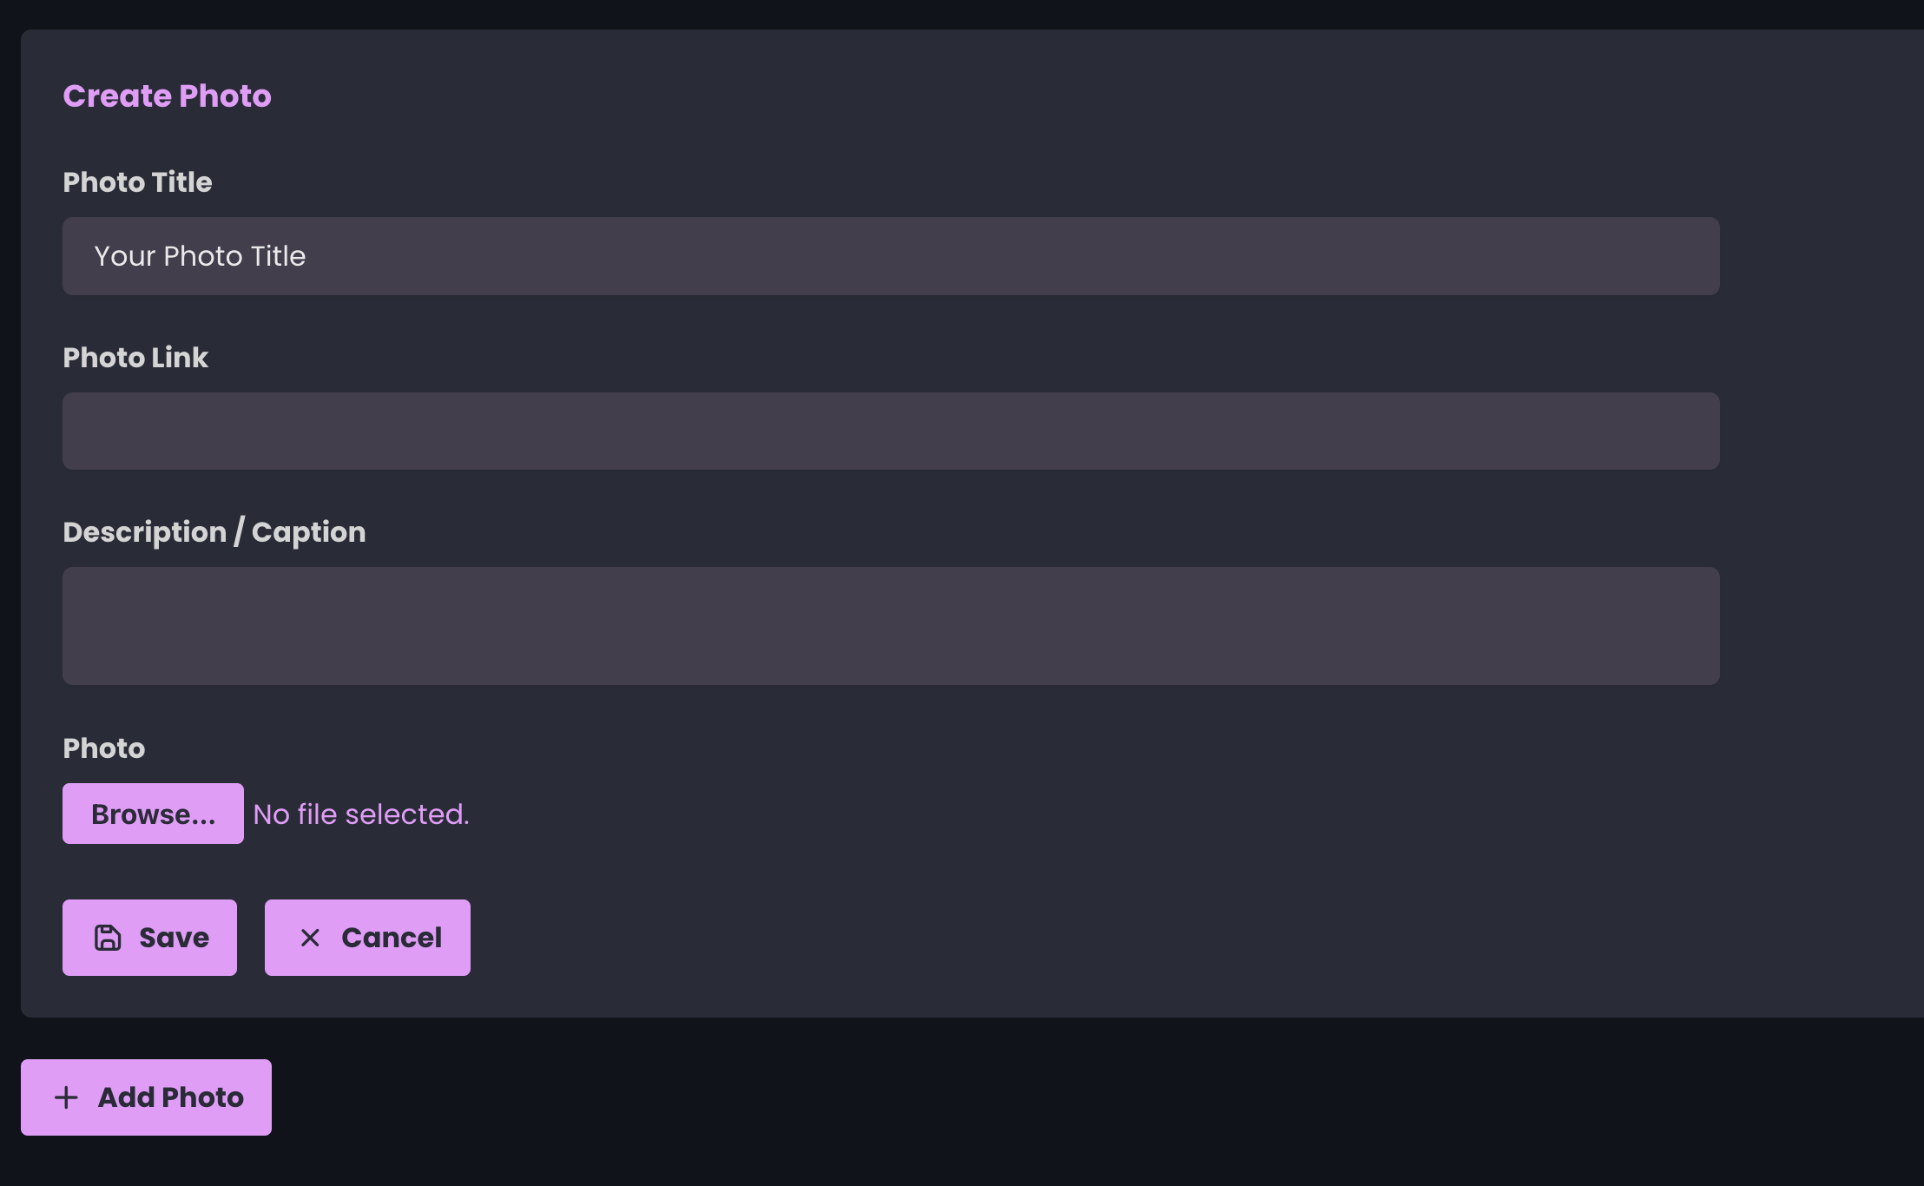Open file picker with Browse button
The image size is (1924, 1186).
(153, 814)
